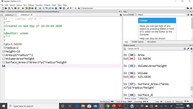193x109 pixels.
Task: Open Task View on the taskbar
Action: pos(70,106)
